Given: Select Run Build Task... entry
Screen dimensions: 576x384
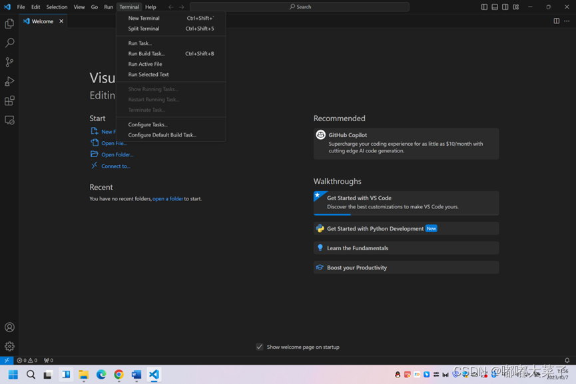Looking at the screenshot, I should pyautogui.click(x=171, y=54).
